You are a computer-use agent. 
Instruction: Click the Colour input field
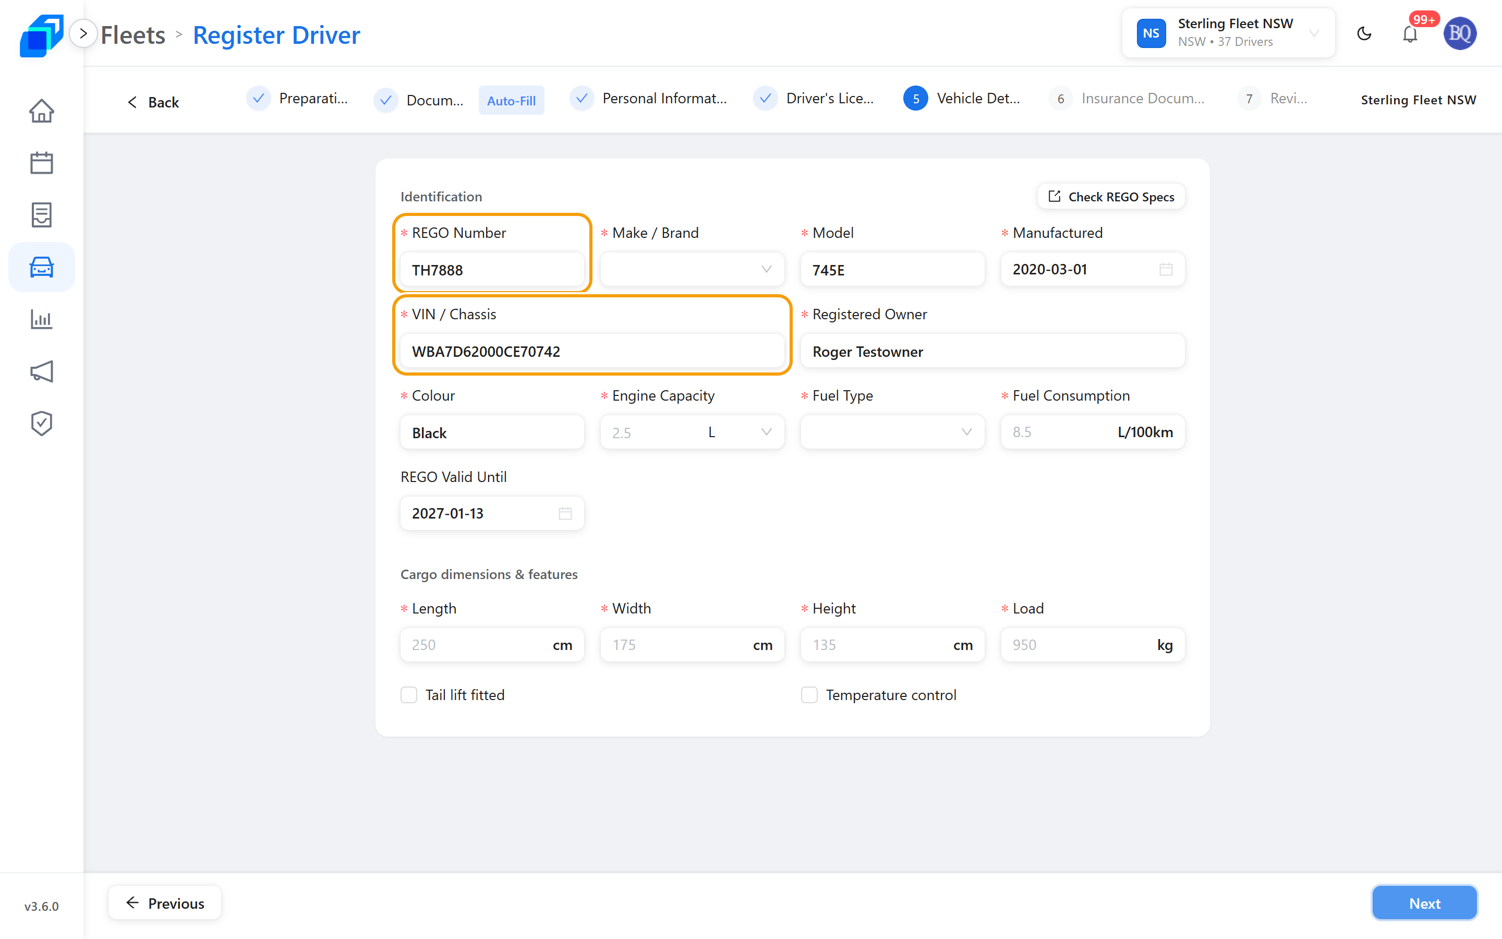pyautogui.click(x=492, y=432)
